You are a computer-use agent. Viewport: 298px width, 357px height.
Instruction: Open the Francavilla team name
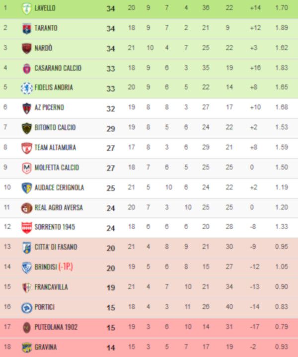[x=51, y=287]
